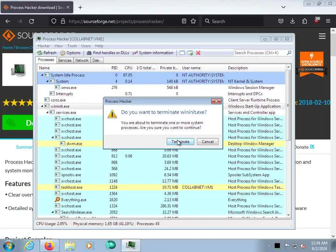Open the Help menu
This screenshot has height=252, width=336.
click(x=99, y=46)
